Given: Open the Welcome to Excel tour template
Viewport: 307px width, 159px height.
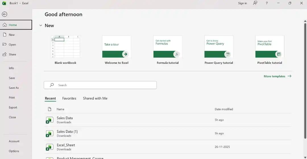Looking at the screenshot, I should pos(117,47).
